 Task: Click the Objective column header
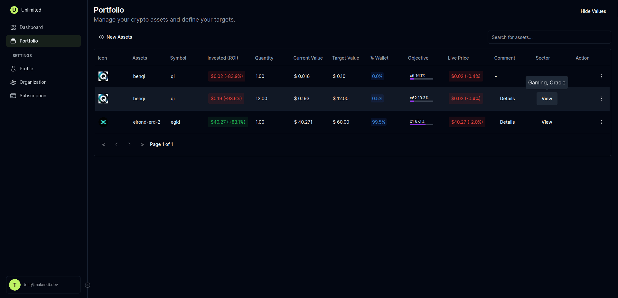(x=418, y=58)
